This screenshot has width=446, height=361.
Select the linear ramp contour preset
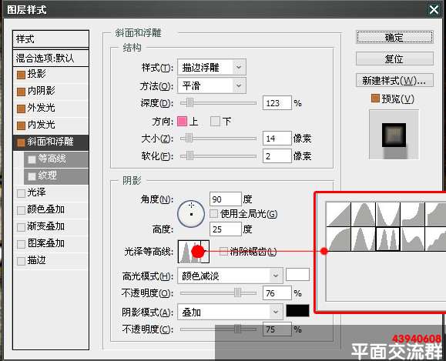338,214
